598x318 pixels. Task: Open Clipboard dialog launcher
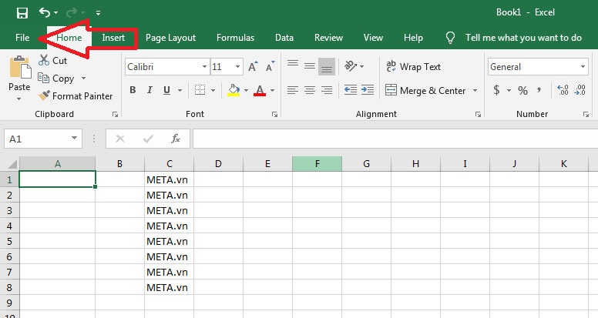(115, 114)
